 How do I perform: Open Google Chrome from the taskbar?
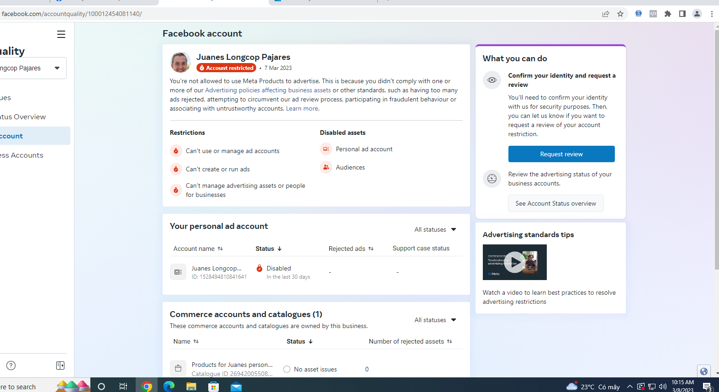pyautogui.click(x=147, y=387)
